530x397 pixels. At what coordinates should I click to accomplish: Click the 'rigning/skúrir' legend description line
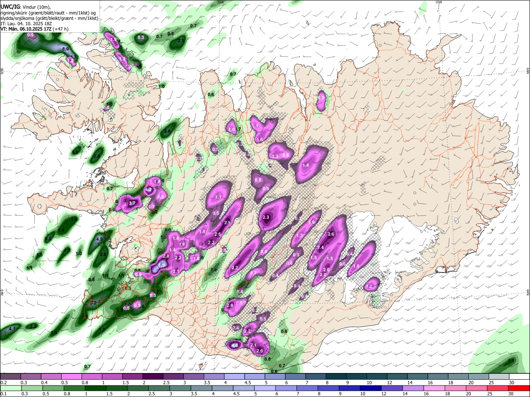tap(48, 12)
